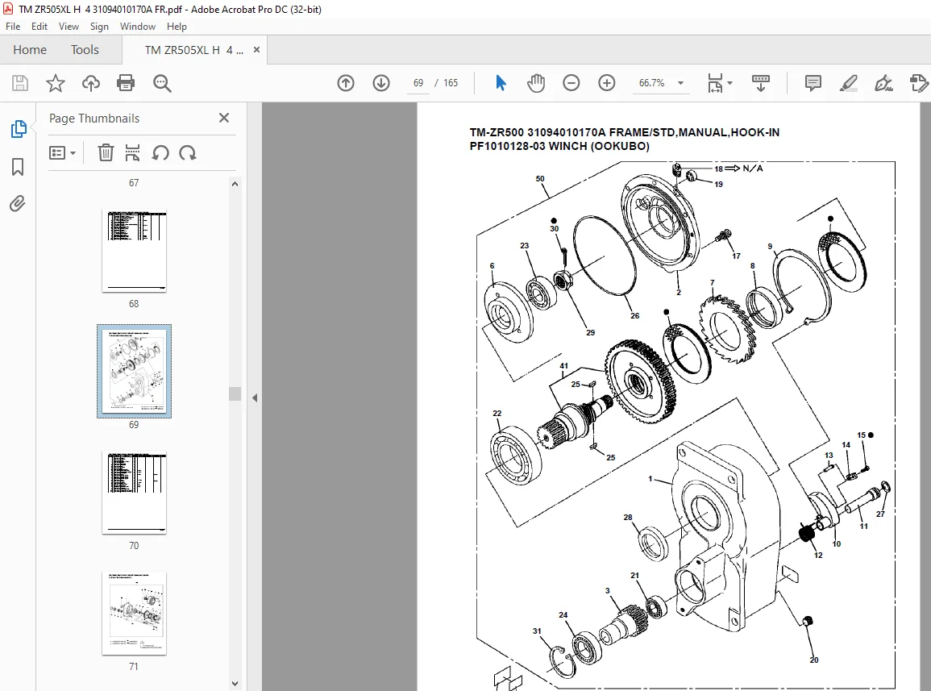The width and height of the screenshot is (931, 691).
Task: Click the Zoom out minus button
Action: (x=571, y=83)
